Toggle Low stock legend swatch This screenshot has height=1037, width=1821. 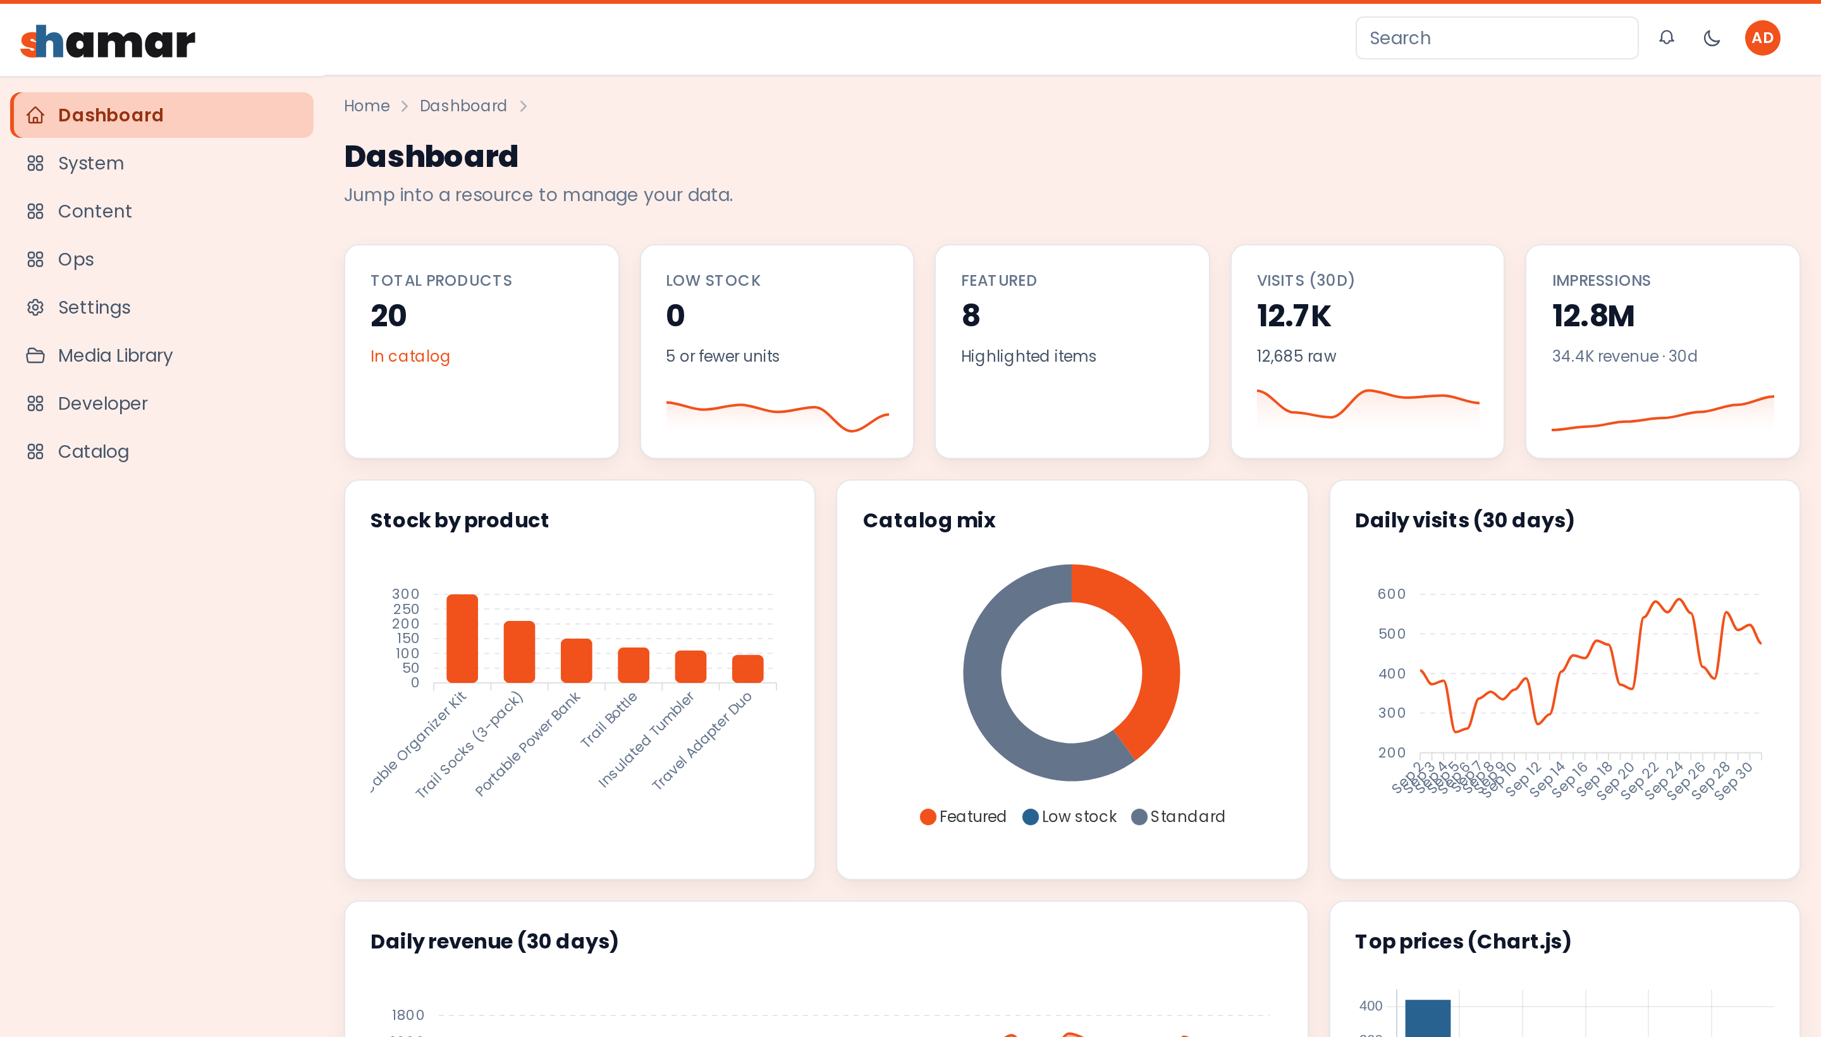(1030, 817)
